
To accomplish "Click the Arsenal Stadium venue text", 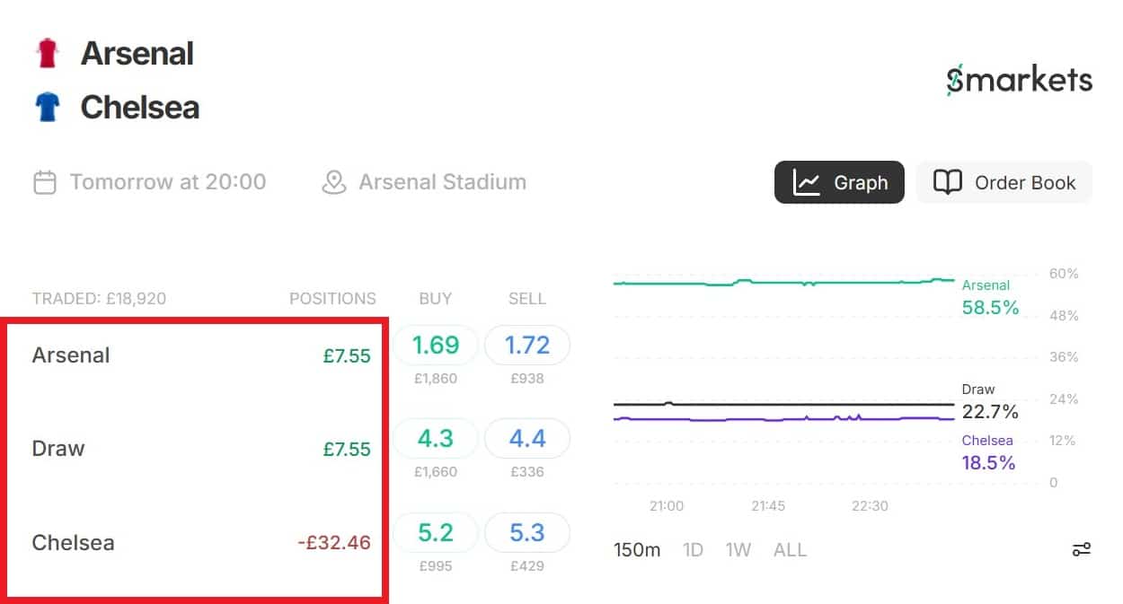I will coord(442,182).
